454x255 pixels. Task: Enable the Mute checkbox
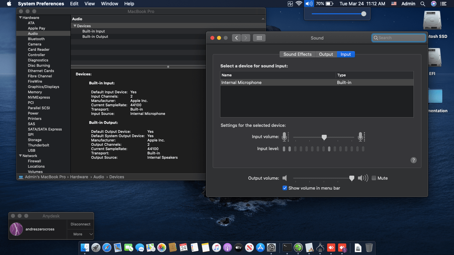tap(374, 178)
